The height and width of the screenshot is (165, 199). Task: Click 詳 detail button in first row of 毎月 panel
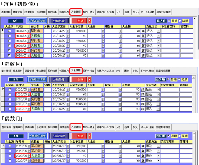point(143,31)
